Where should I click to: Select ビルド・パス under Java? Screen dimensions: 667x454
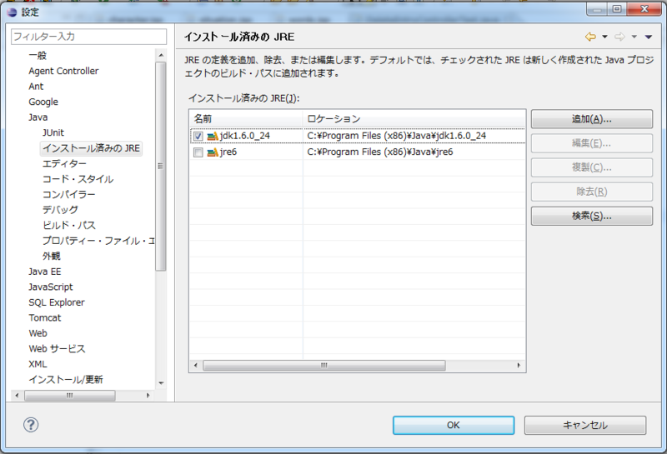(x=69, y=225)
